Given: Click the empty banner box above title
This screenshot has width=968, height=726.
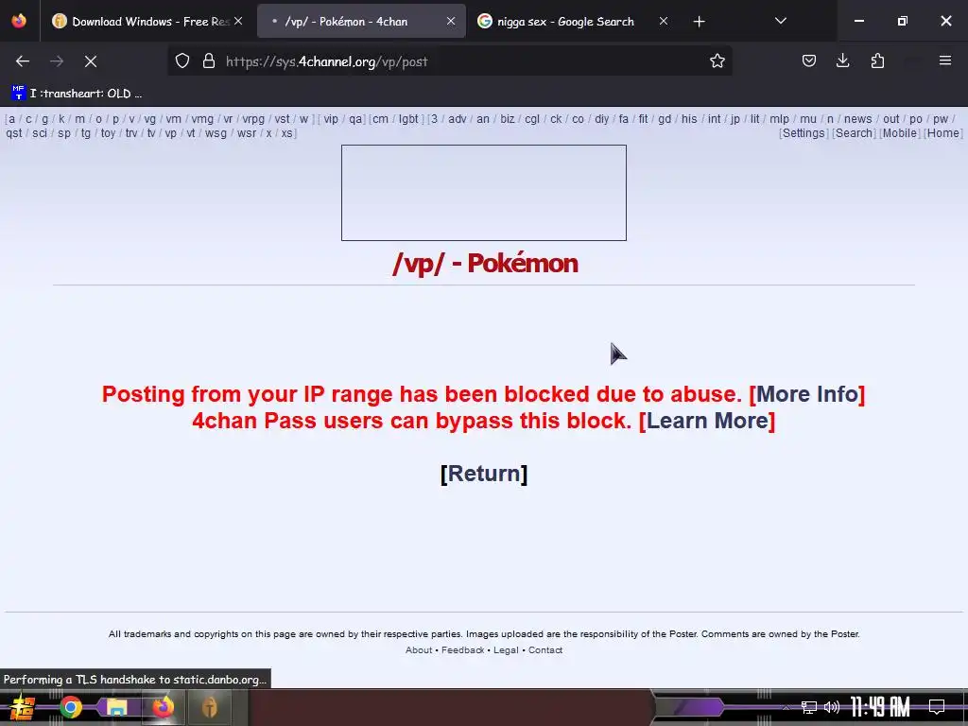Looking at the screenshot, I should pos(484,193).
